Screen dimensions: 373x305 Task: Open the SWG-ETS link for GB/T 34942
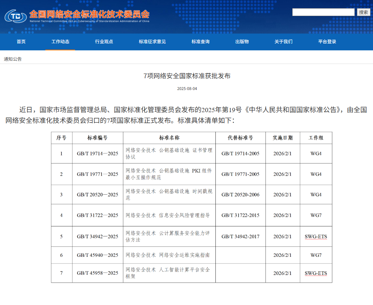[x=316, y=236]
